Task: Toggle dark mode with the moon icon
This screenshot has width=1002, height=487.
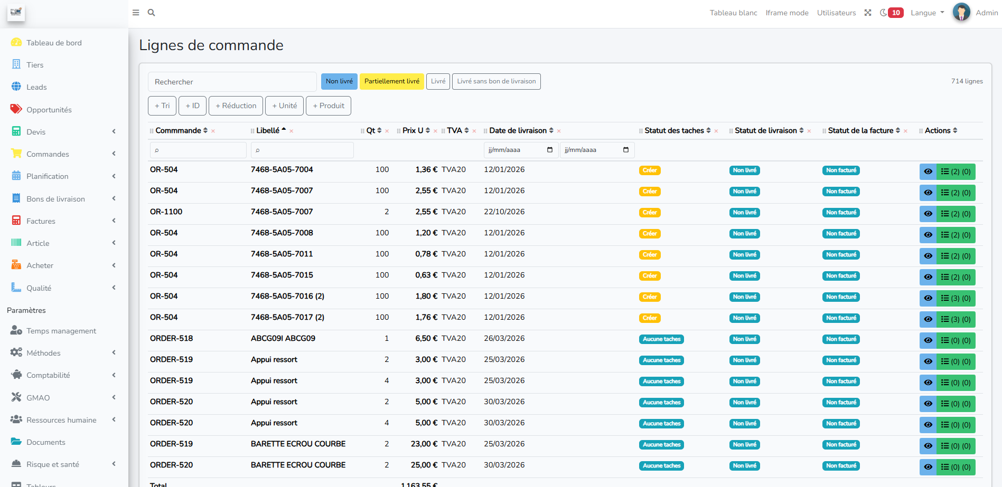Action: [884, 12]
